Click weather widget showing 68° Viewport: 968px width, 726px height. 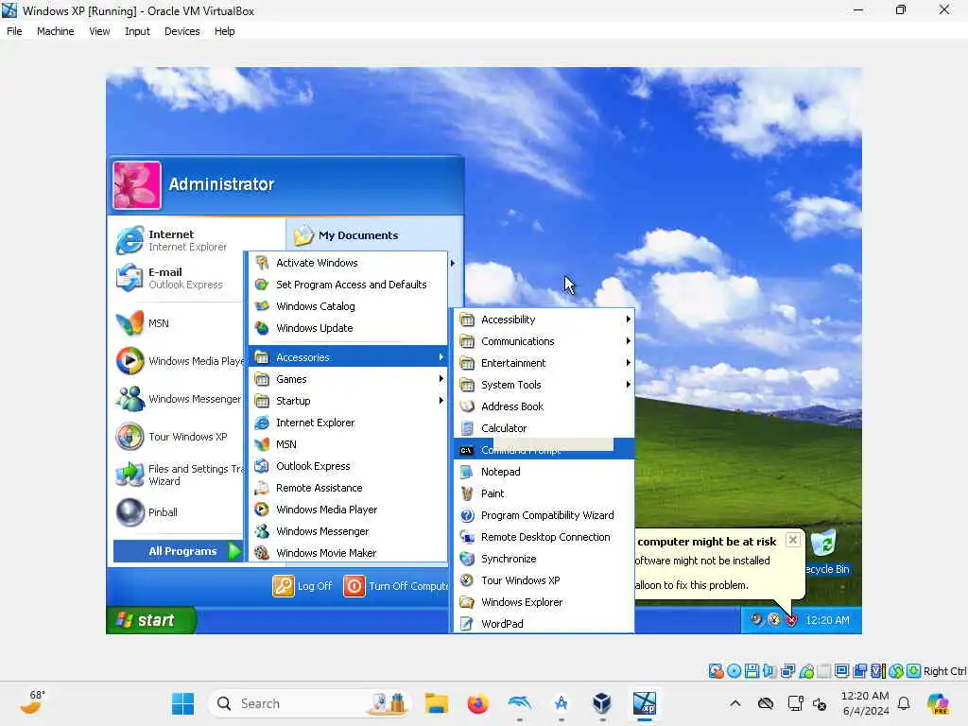tap(32, 703)
